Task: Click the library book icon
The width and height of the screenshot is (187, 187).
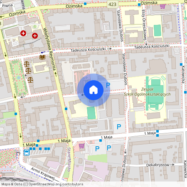Action: pos(42,57)
